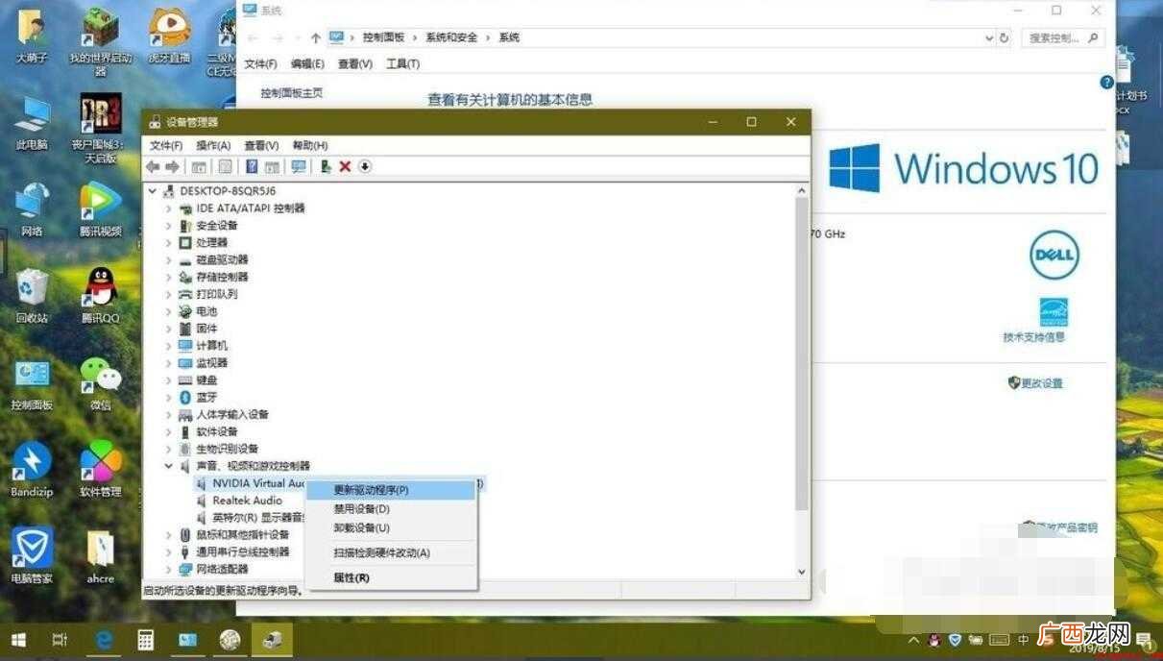The image size is (1163, 661).
Task: Click the Up arrow in System window navigation
Action: [x=315, y=37]
